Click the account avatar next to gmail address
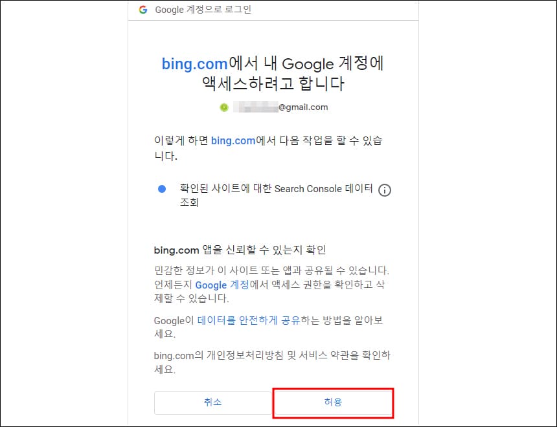Image resolution: width=557 pixels, height=427 pixels. [224, 107]
